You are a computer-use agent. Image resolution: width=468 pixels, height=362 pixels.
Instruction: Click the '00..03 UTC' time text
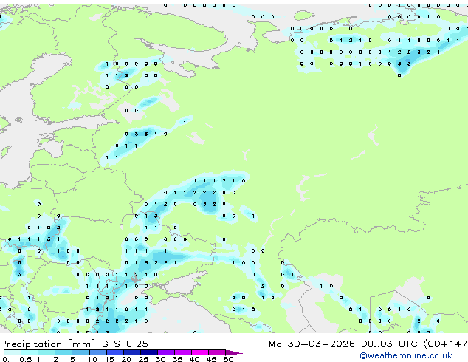pyautogui.click(x=389, y=344)
